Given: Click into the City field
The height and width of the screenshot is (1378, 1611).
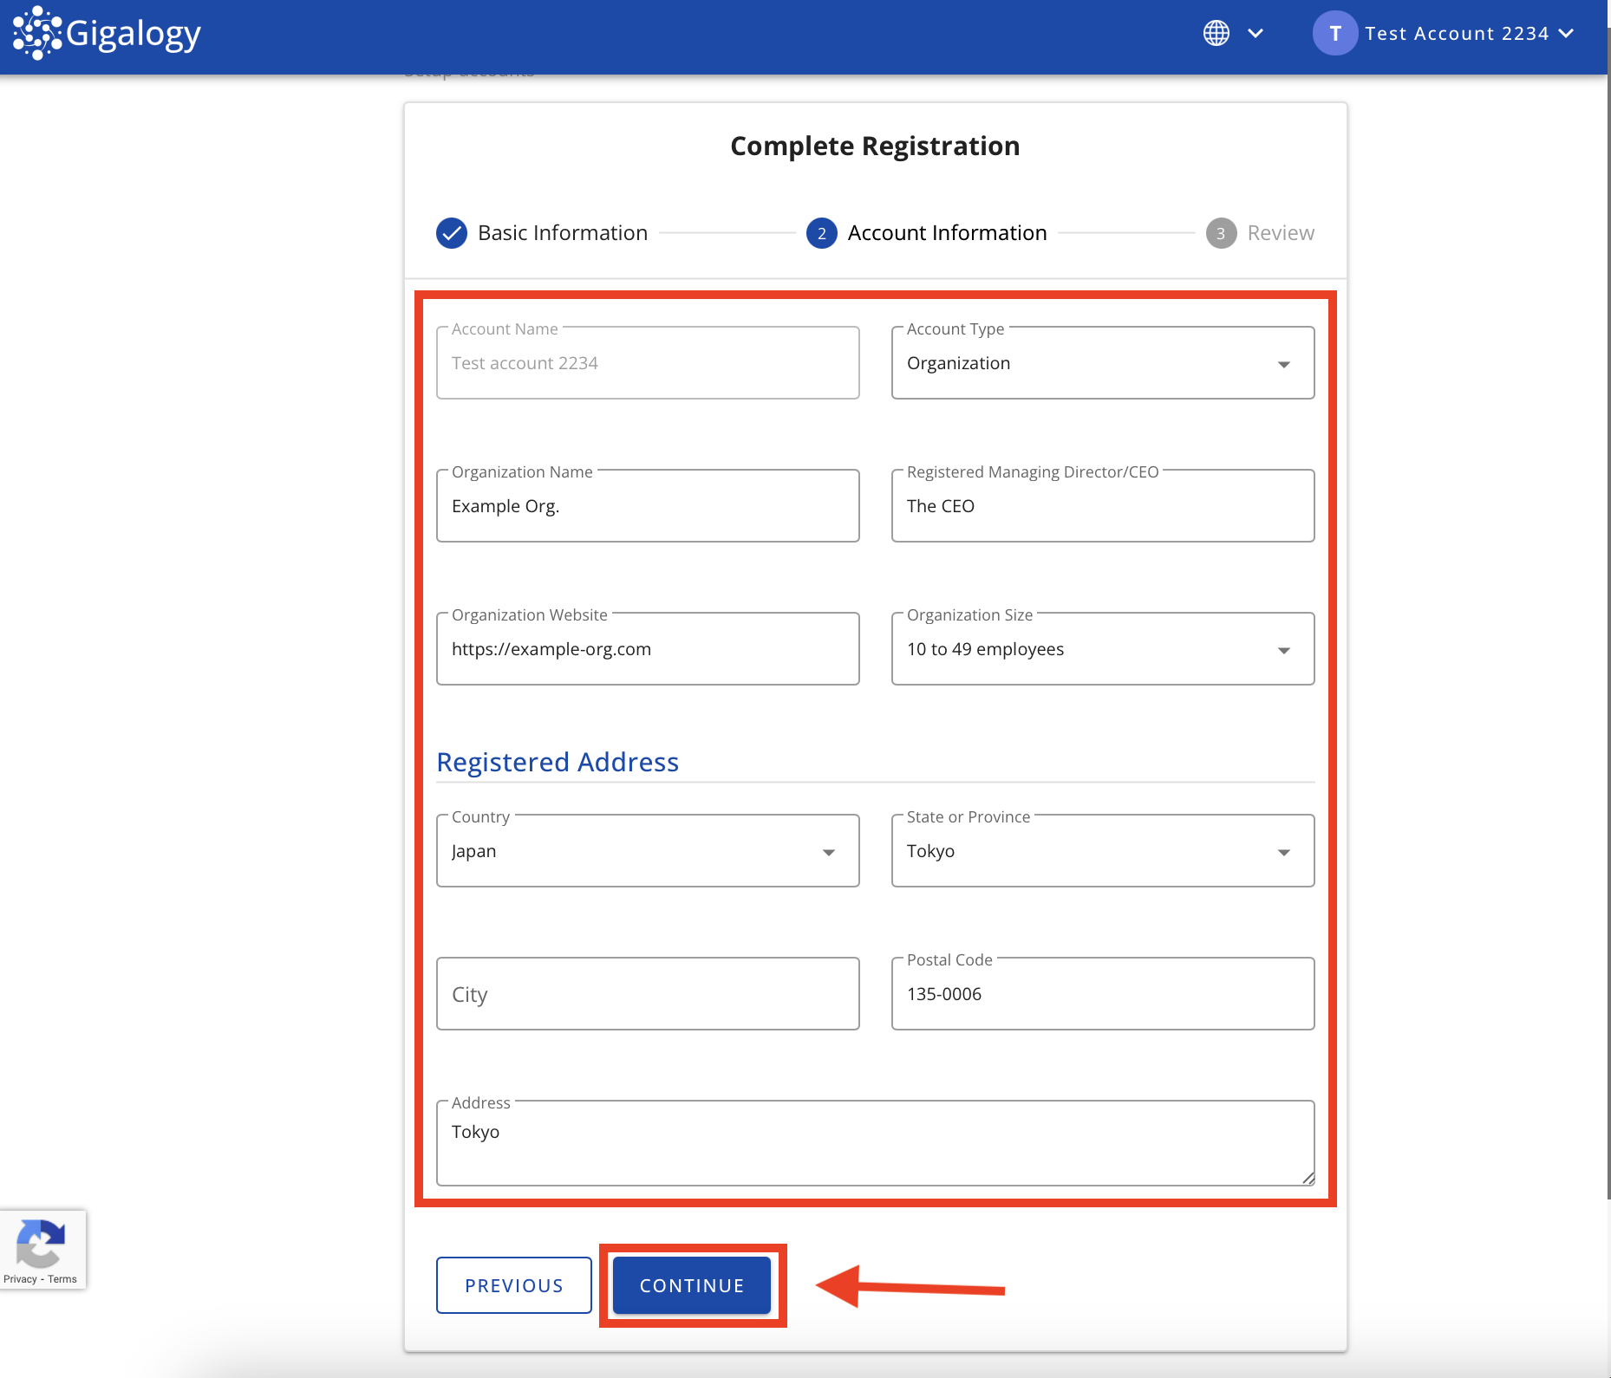Looking at the screenshot, I should coord(647,994).
